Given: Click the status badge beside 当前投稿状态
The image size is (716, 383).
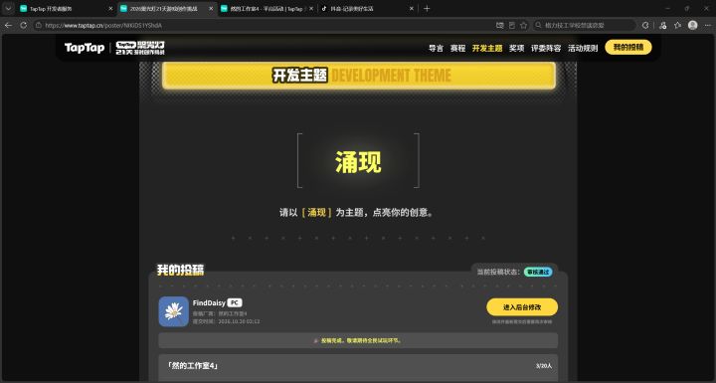Looking at the screenshot, I should click(538, 272).
